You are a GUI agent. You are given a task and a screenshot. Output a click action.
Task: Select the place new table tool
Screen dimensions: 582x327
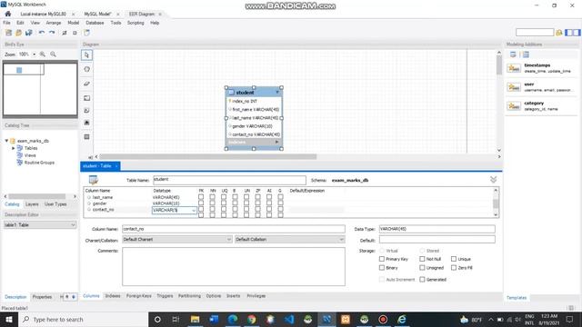[x=87, y=137]
